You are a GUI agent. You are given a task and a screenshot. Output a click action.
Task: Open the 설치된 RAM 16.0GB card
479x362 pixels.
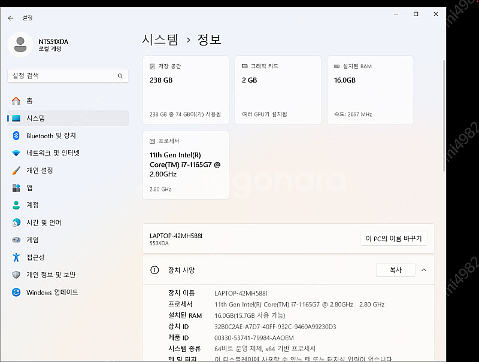pos(370,90)
